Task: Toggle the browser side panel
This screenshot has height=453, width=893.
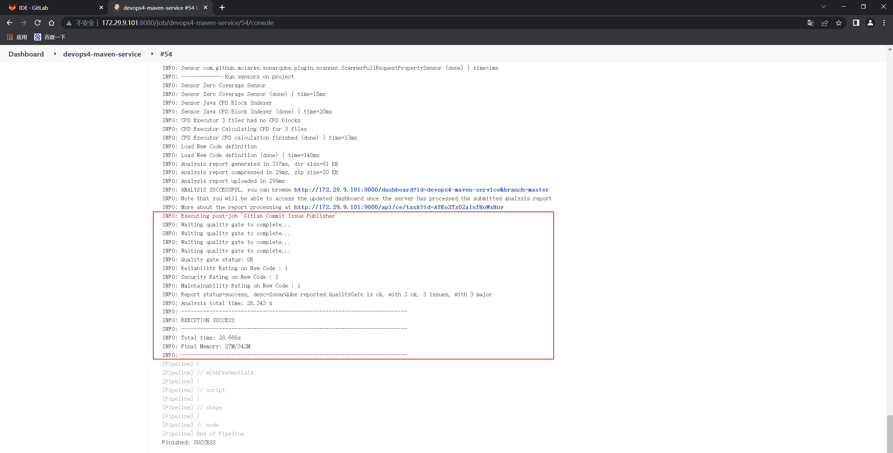Action: point(856,23)
